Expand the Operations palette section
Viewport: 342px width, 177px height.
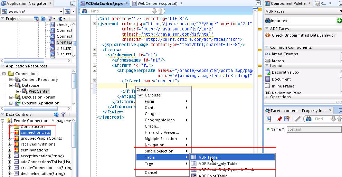click(267, 97)
